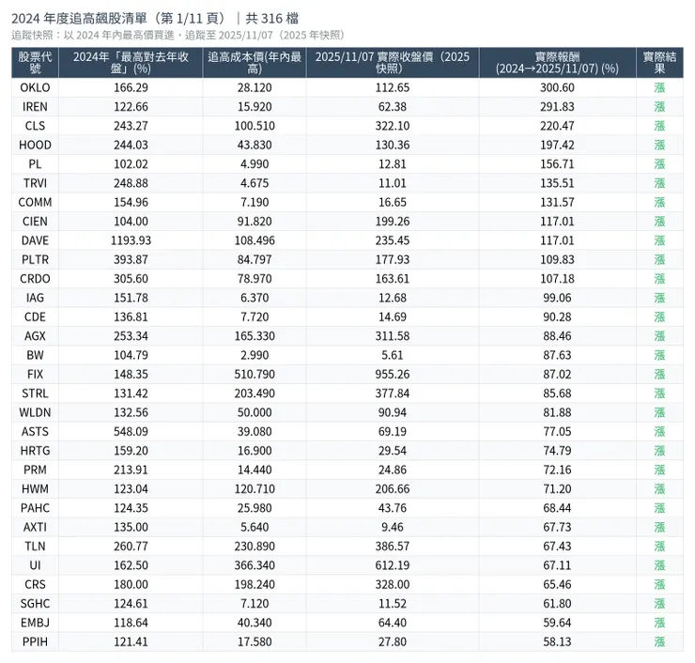Click the 漲 result in TLN row
Viewport: 695px width, 663px height.
[x=659, y=546]
